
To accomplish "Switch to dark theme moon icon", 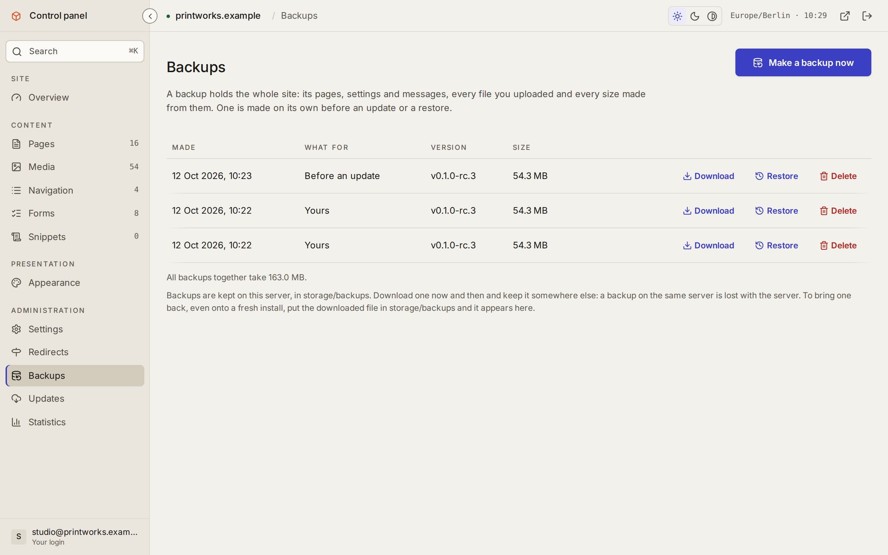I will pos(695,16).
